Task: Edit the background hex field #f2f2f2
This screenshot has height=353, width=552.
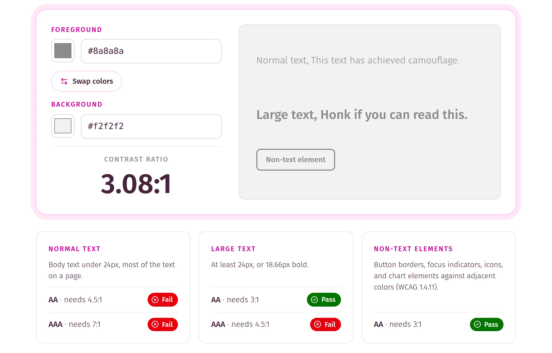Action: pyautogui.click(x=151, y=126)
